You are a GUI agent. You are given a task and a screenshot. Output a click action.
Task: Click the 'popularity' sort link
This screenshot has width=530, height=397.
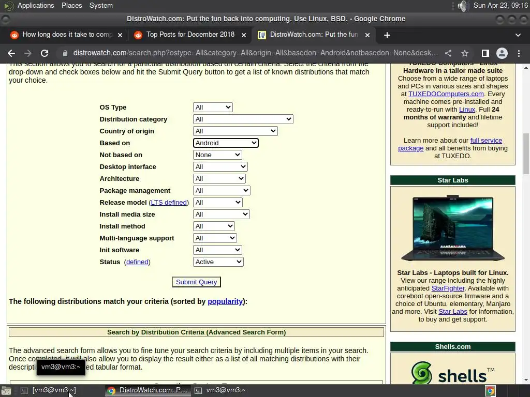(x=225, y=301)
